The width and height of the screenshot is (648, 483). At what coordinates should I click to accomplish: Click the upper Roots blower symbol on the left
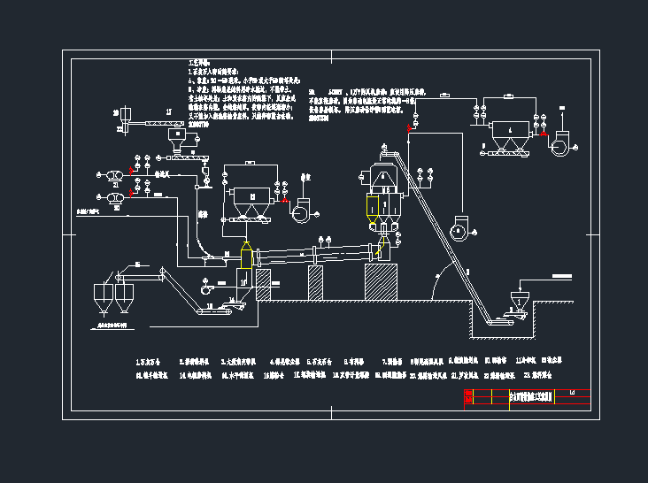(112, 176)
